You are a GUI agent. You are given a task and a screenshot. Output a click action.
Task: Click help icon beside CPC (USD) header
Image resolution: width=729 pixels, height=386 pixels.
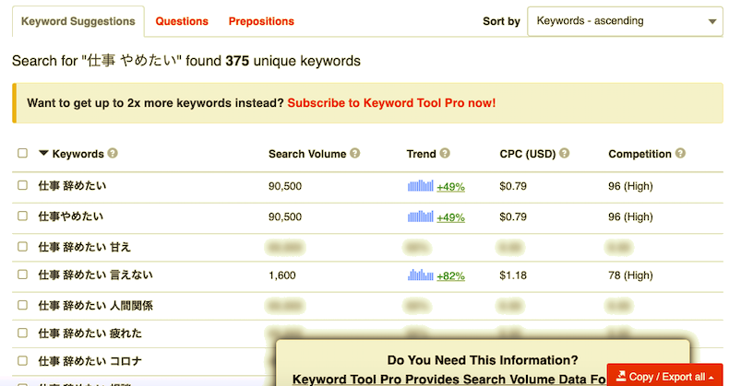click(x=565, y=154)
